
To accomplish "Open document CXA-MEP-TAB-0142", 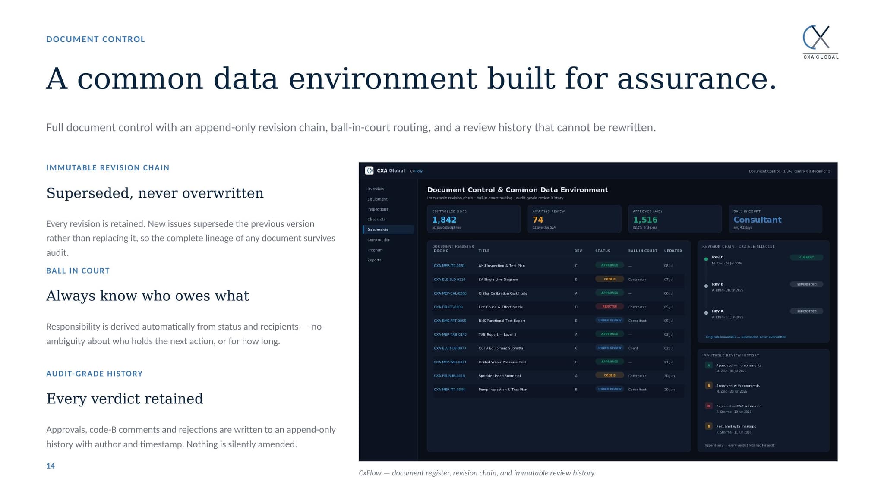I will click(450, 334).
